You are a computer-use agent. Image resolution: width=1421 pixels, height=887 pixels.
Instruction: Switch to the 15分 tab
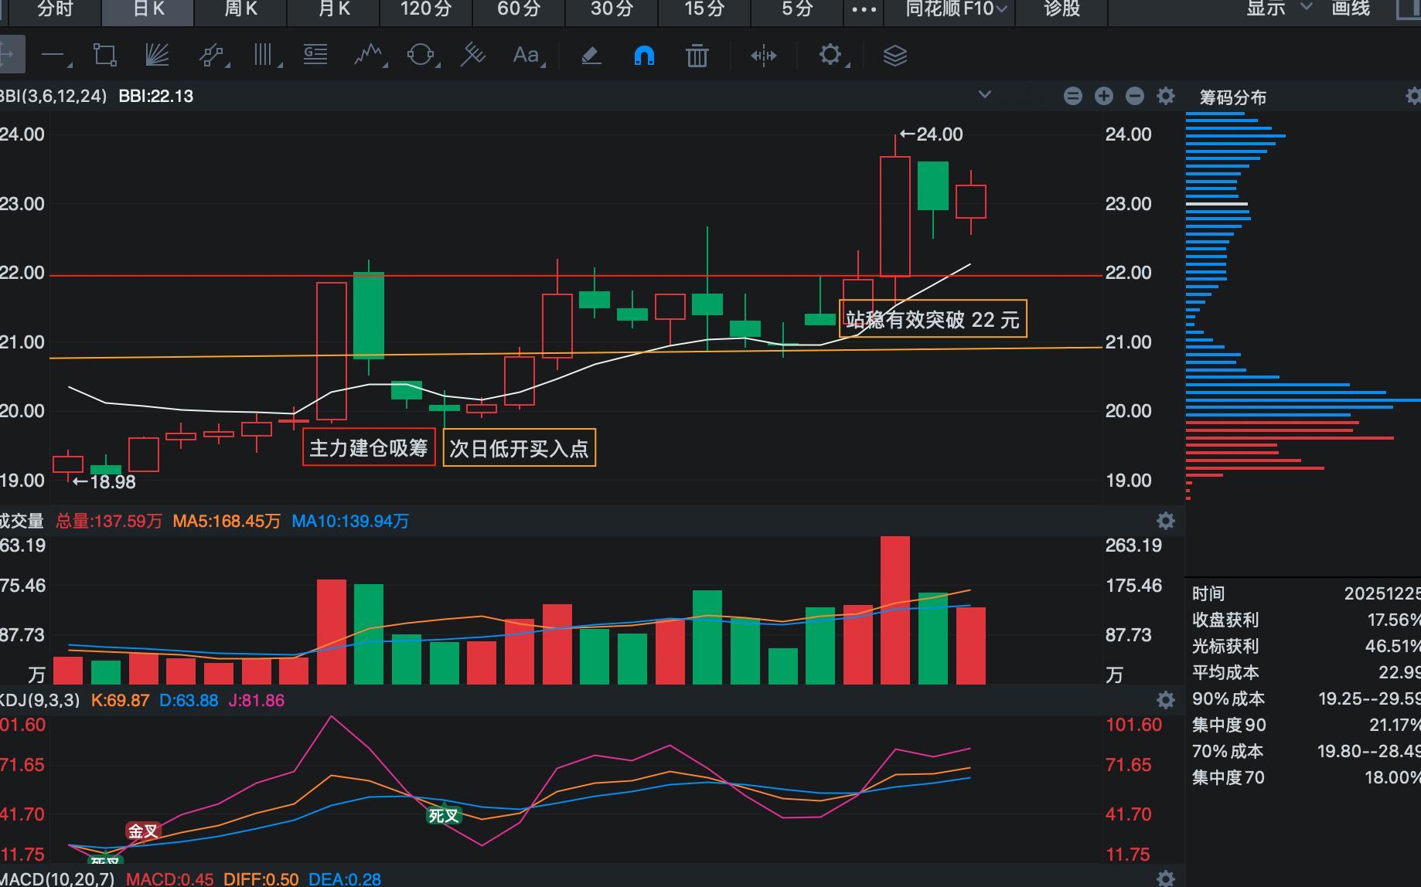704,9
